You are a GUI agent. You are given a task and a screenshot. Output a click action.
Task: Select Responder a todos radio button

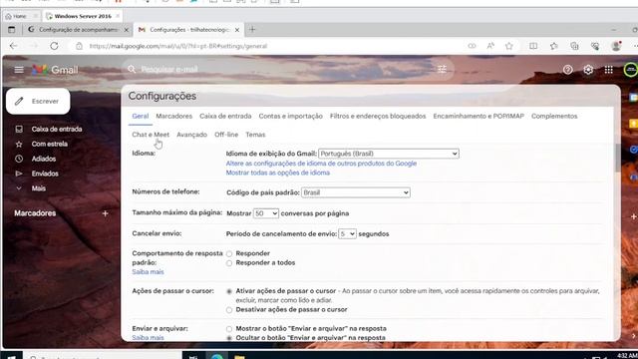229,263
